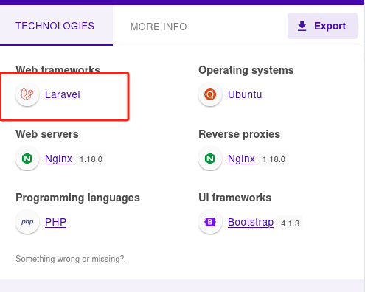The width and height of the screenshot is (365, 292).
Task: Click the PHP logo icon
Action: [x=27, y=222]
